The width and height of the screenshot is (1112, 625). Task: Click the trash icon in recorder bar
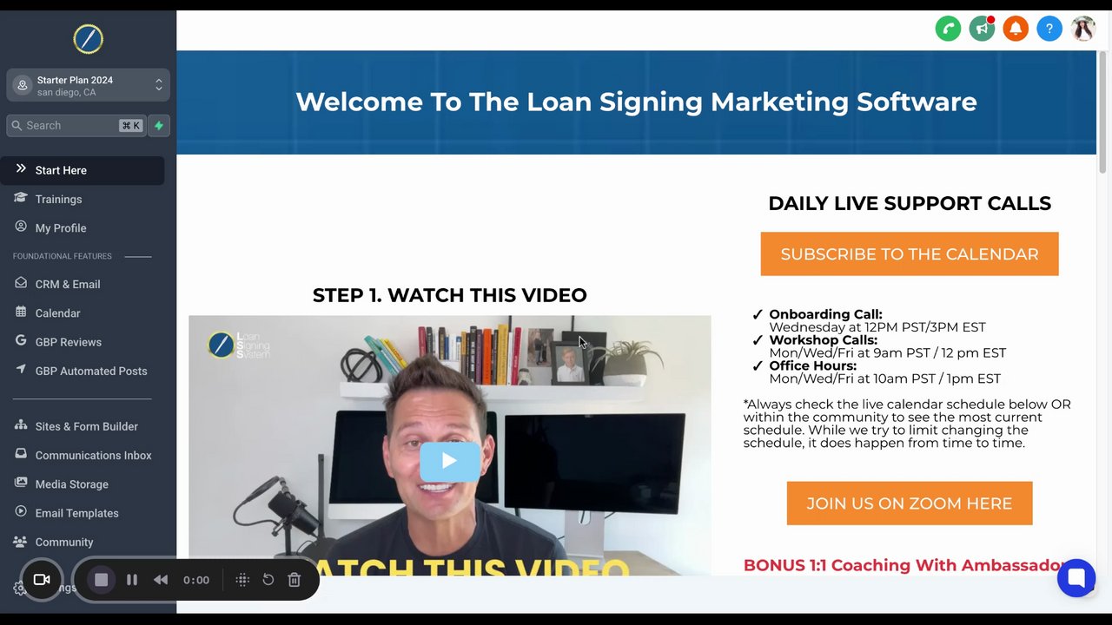[295, 580]
